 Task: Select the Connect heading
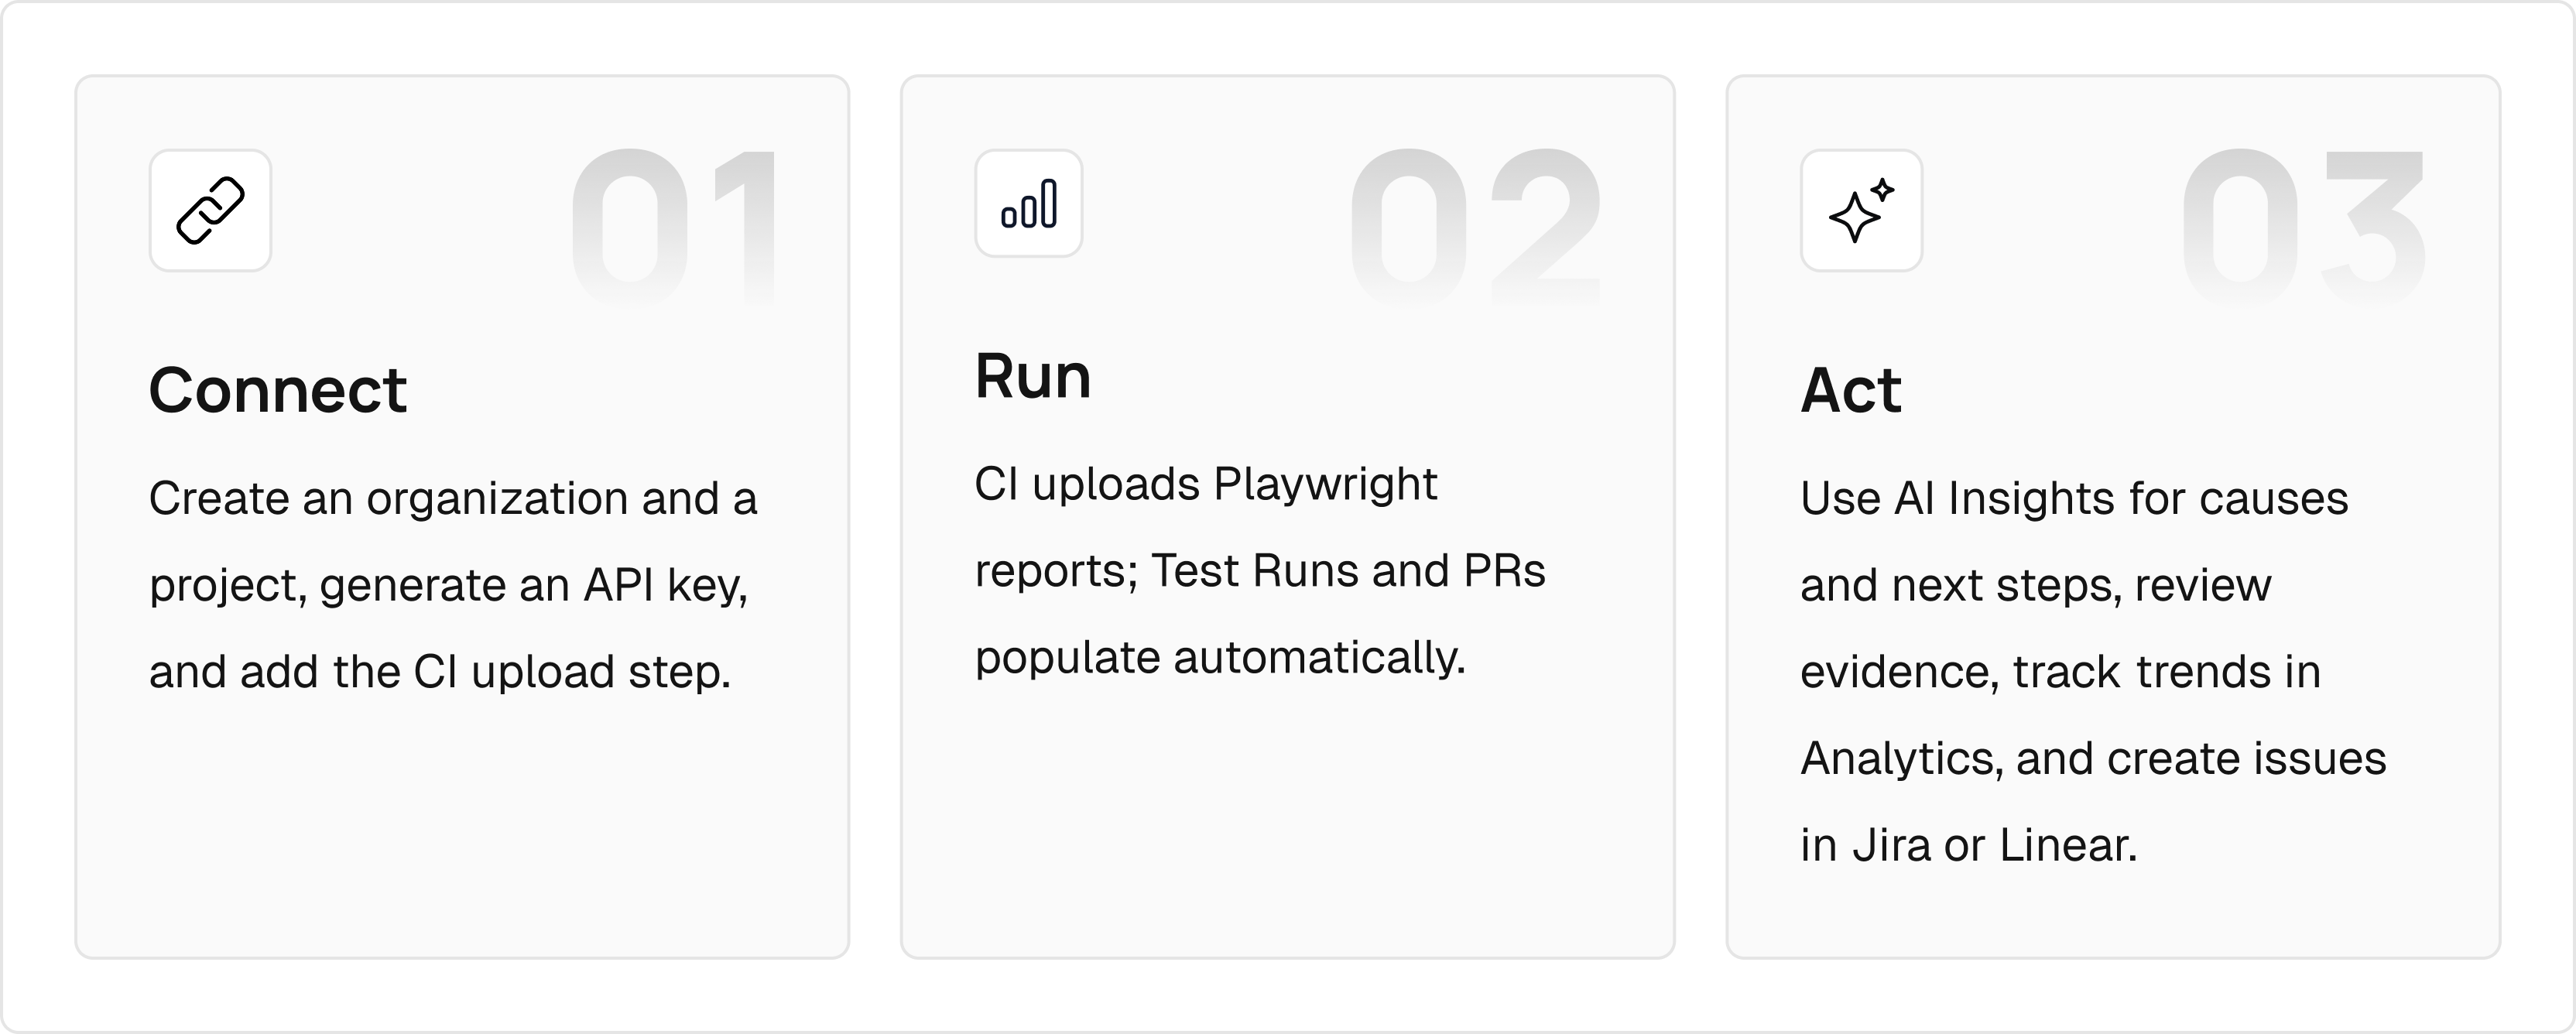(x=278, y=390)
